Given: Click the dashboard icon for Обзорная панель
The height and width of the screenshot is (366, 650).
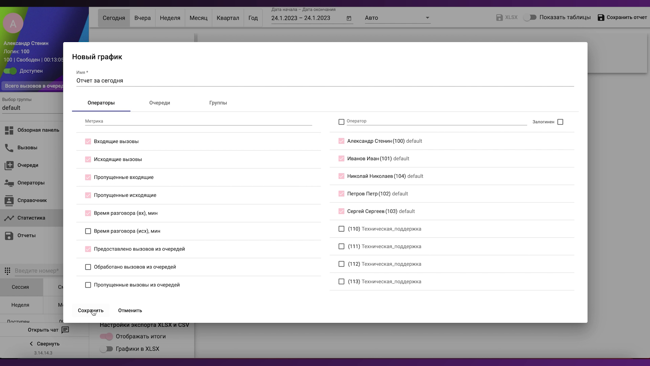Looking at the screenshot, I should tap(9, 130).
